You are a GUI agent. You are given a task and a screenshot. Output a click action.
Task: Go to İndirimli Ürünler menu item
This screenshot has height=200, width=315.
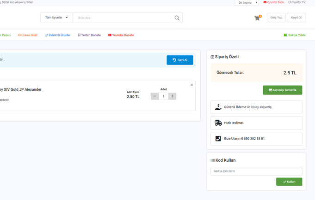58,35
